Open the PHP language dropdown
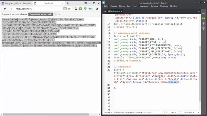Image resolution: width=207 pixels, height=116 pixels. 173,112
